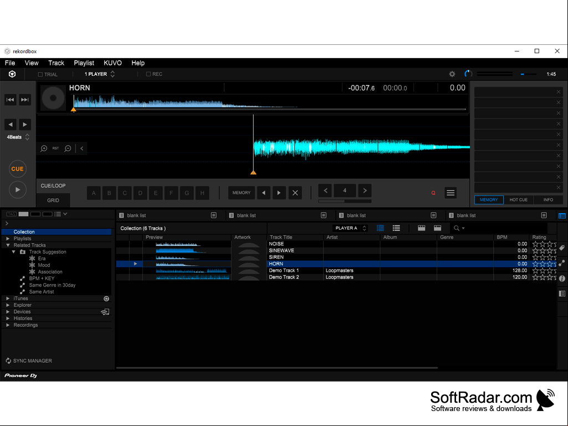This screenshot has height=426, width=568.
Task: Collapse the Track Suggestion folder
Action: [x=14, y=252]
